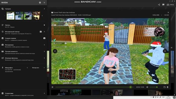Viewport: 176px width, 99px height.
Task: Switch microphone mode with right arrow
Action: (44, 68)
